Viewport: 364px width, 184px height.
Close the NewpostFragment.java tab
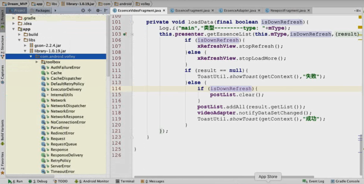point(308,11)
